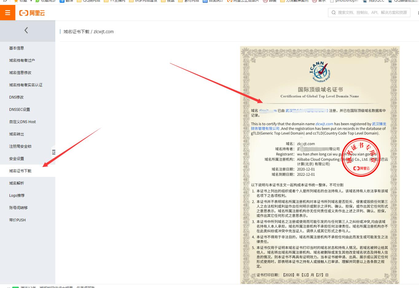419x288 pixels.
Task: Collapse the sidebar with the fold icon
Action: [53, 152]
